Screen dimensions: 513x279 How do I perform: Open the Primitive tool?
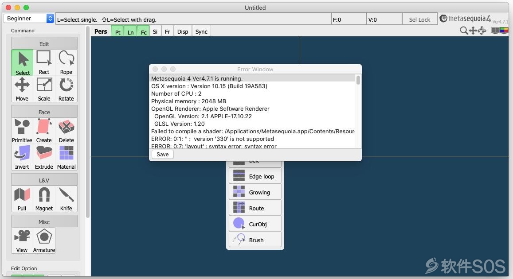(x=22, y=131)
